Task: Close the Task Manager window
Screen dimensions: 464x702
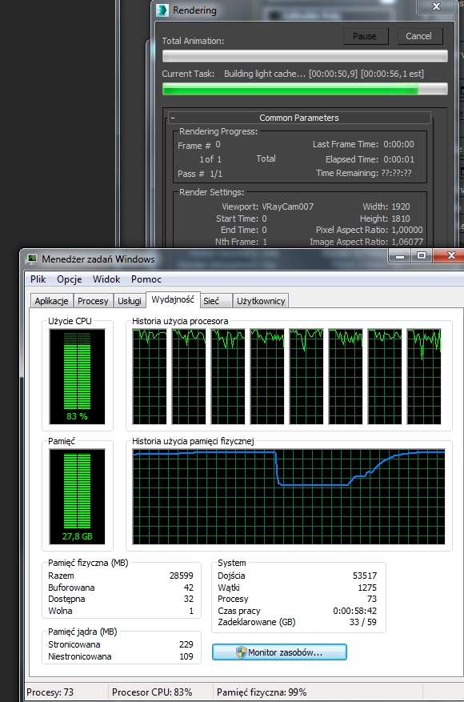Action: 450,256
